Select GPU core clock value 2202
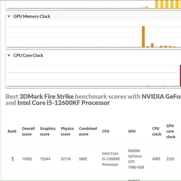 [170, 159]
